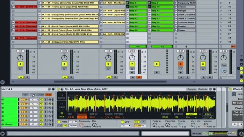Toggle track 9 orange activator button
244x137 pixels.
point(180,64)
